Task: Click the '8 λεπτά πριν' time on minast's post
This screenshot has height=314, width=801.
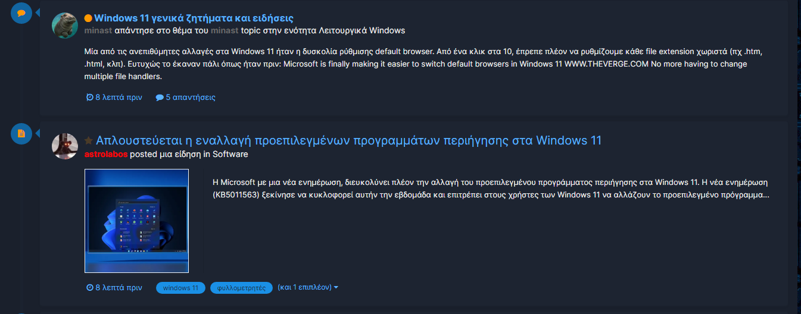Action: (x=114, y=98)
